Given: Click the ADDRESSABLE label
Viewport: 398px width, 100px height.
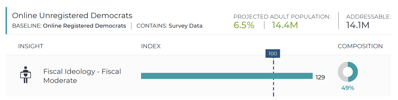Looking at the screenshot, I should (368, 17).
